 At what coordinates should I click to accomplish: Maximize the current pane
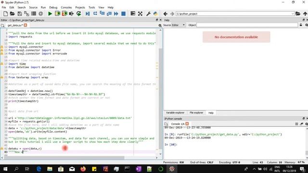(133, 13)
